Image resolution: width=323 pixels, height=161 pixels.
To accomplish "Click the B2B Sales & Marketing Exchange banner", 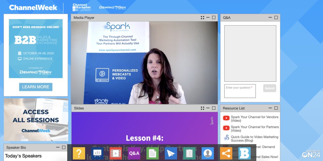I will tap(36, 49).
